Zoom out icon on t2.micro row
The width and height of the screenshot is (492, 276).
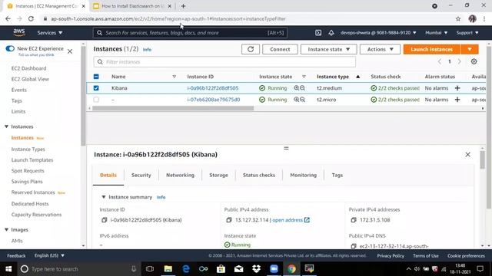tap(302, 100)
